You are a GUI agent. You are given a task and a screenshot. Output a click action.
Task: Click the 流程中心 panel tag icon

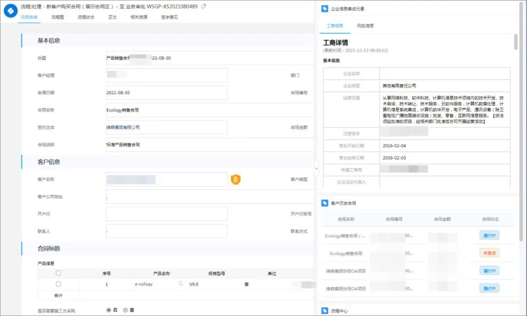pyautogui.click(x=324, y=311)
